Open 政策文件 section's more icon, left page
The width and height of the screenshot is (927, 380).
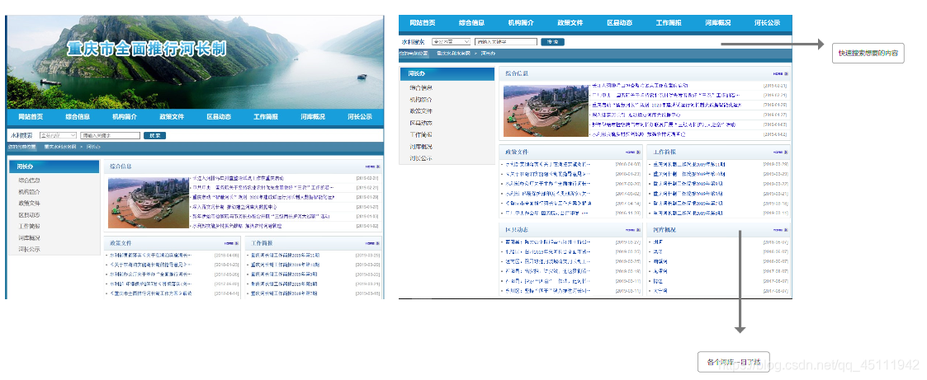coord(230,243)
